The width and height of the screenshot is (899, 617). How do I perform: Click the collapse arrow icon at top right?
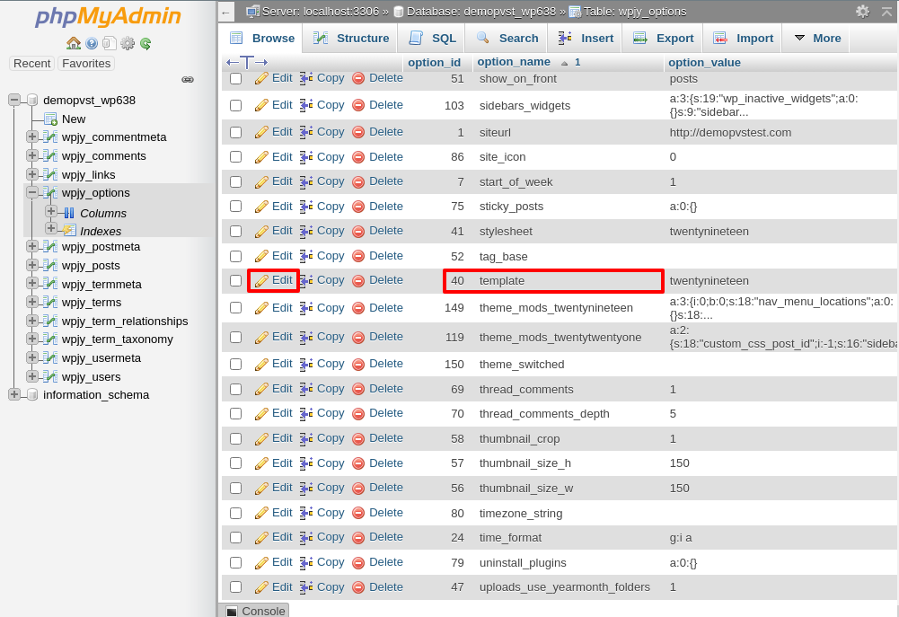coord(887,11)
